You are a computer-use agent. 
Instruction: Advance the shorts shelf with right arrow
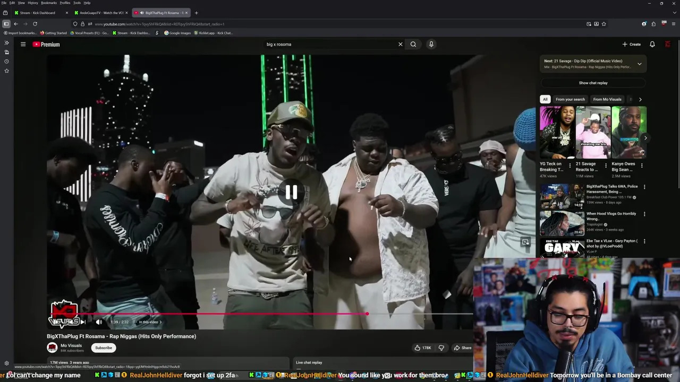[645, 138]
